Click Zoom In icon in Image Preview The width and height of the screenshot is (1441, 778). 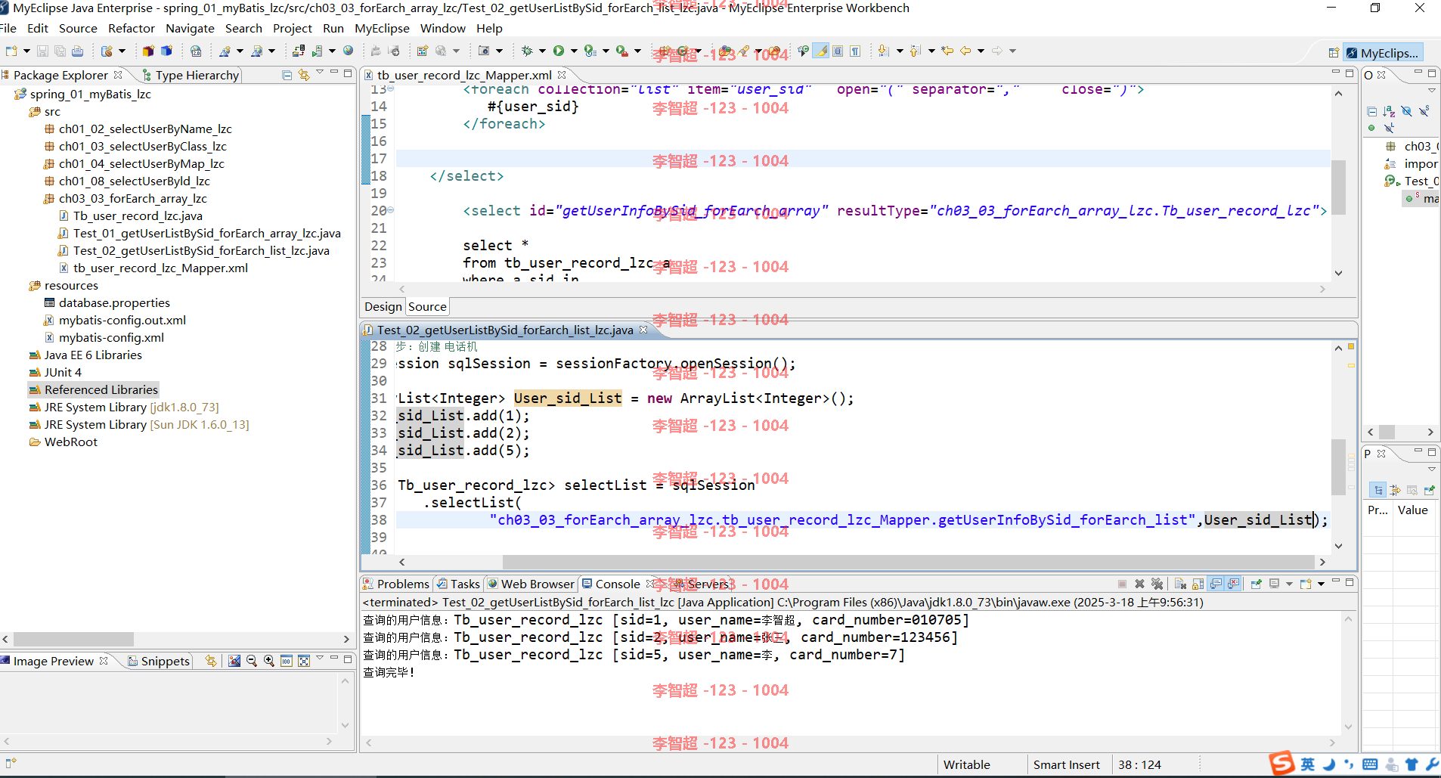[x=268, y=661]
